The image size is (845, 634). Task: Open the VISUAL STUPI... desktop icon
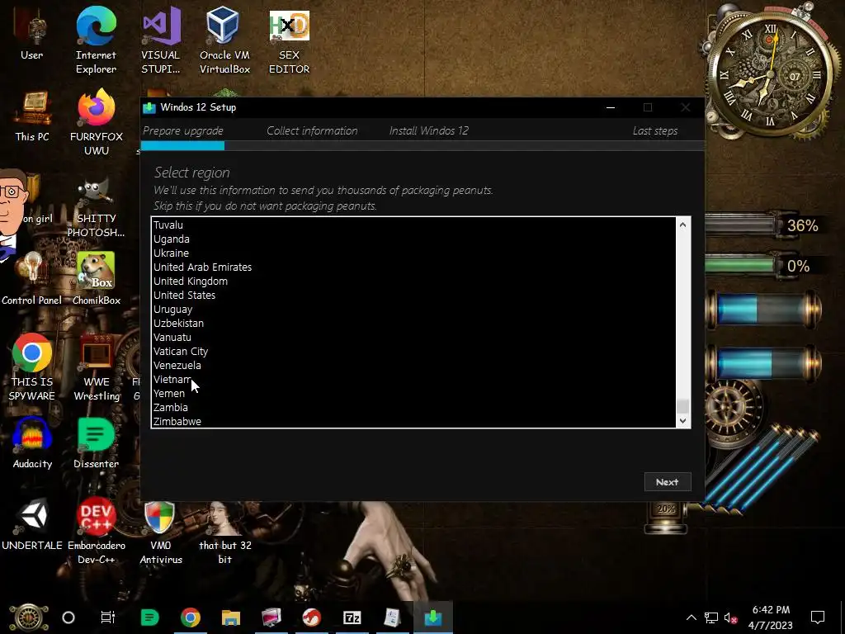161,40
